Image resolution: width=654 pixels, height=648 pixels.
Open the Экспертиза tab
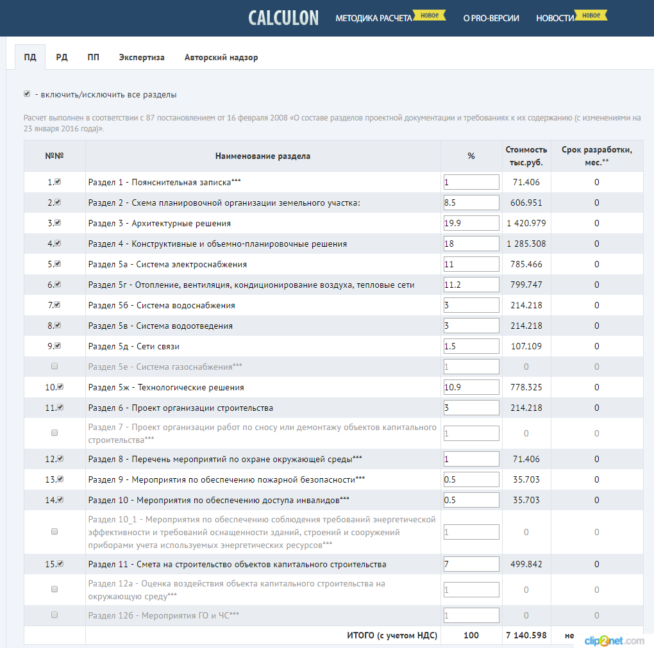coord(142,57)
